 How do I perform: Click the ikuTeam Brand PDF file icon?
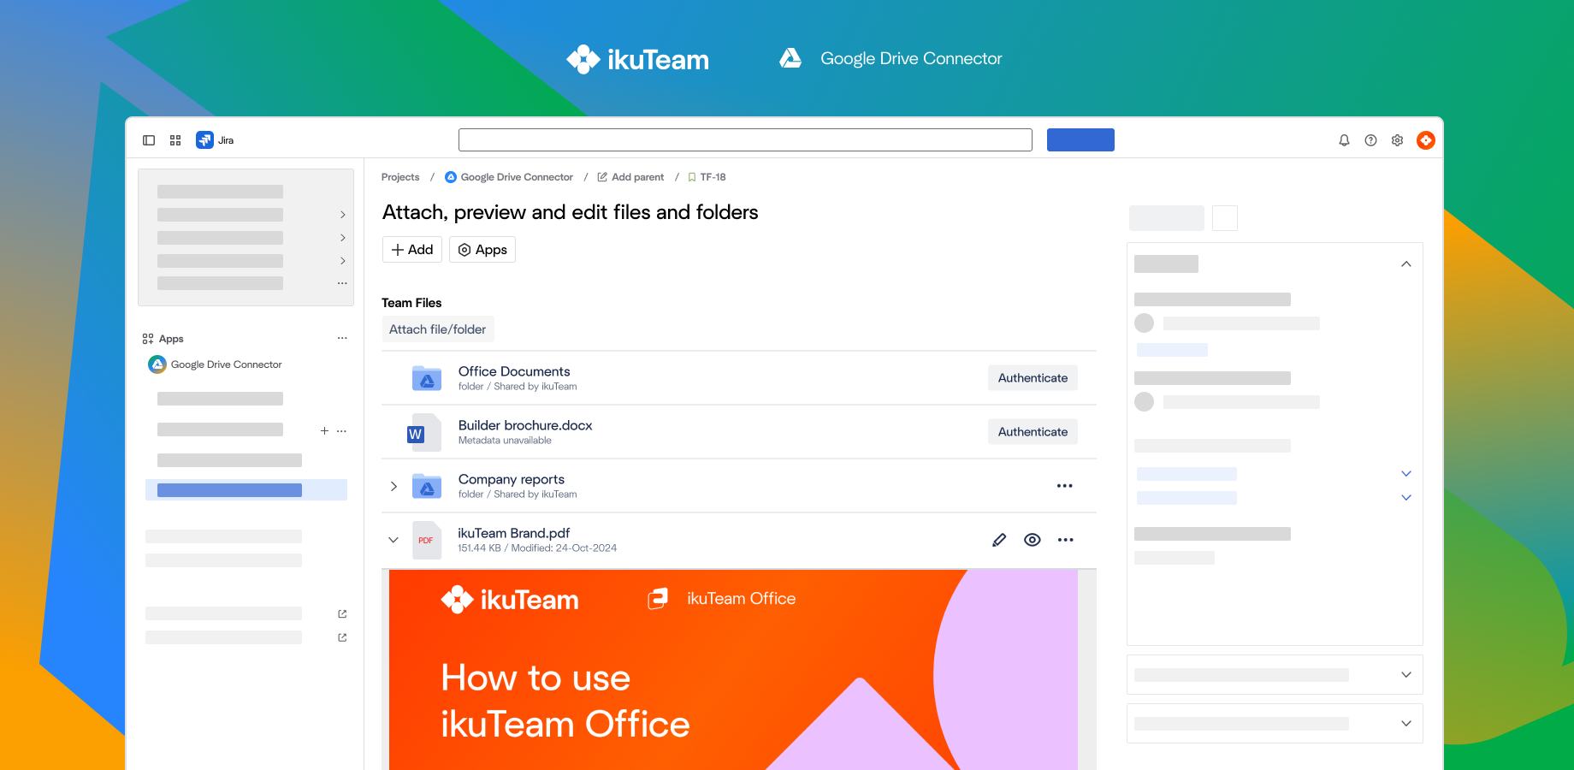click(427, 540)
